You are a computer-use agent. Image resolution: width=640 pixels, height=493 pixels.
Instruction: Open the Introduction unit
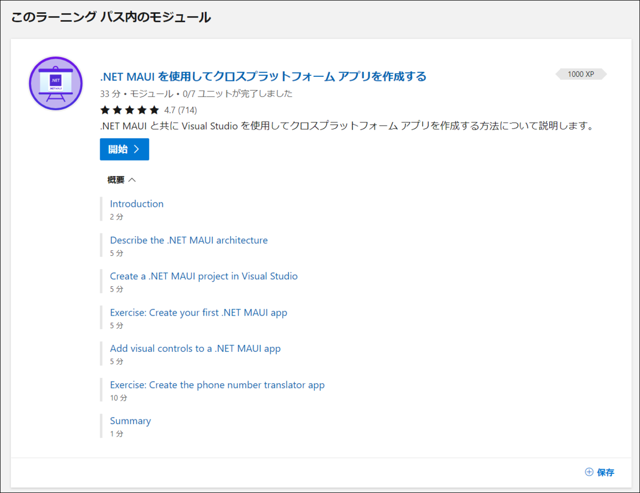(x=137, y=204)
